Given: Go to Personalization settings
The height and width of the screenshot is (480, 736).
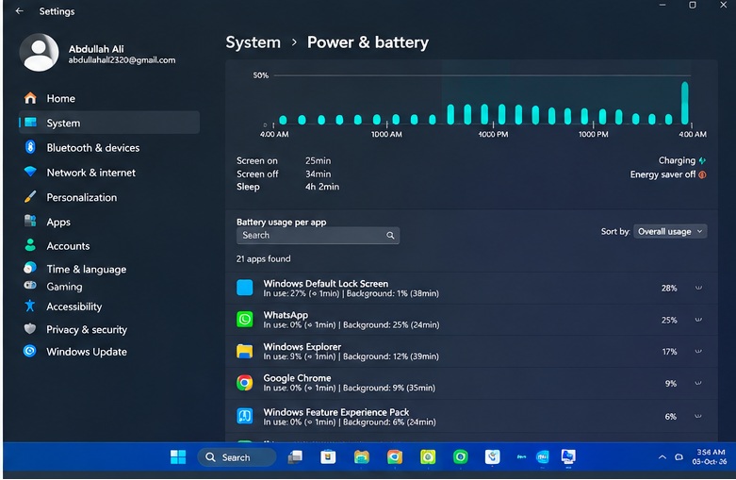Looking at the screenshot, I should 109,197.
